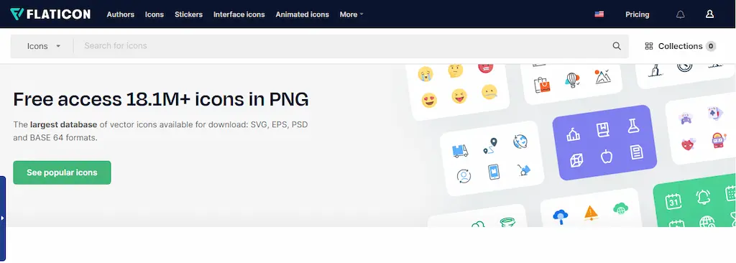Click the user profile refresh icon

(464, 176)
